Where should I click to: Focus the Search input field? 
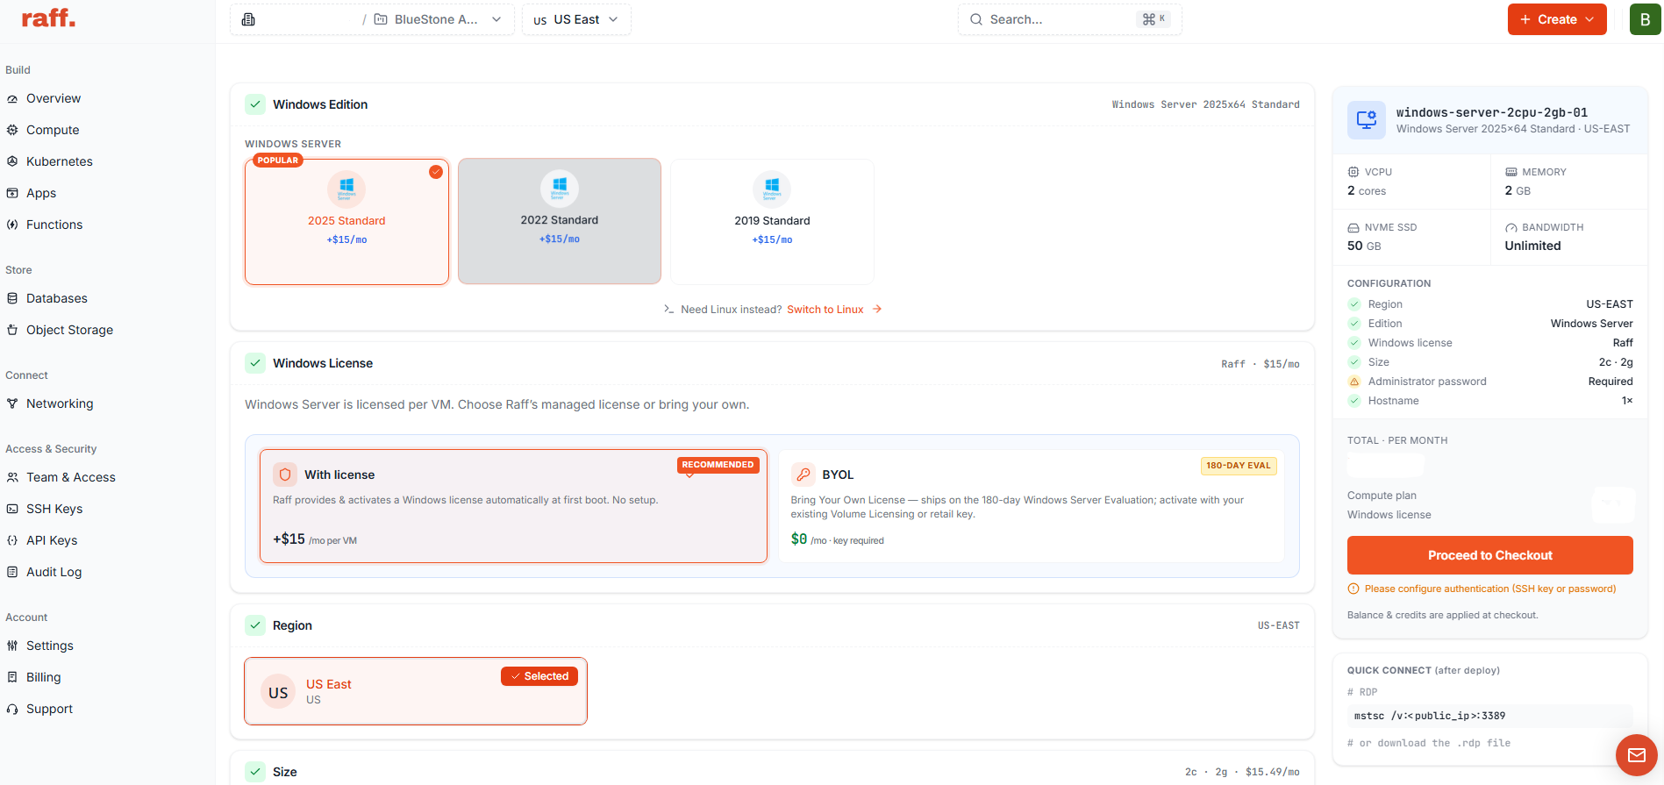click(1070, 19)
